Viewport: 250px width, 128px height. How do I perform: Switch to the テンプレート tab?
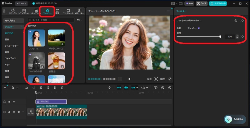click(x=68, y=12)
